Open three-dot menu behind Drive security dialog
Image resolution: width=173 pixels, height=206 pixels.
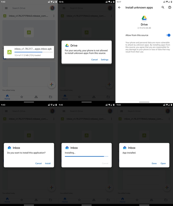point(111,16)
